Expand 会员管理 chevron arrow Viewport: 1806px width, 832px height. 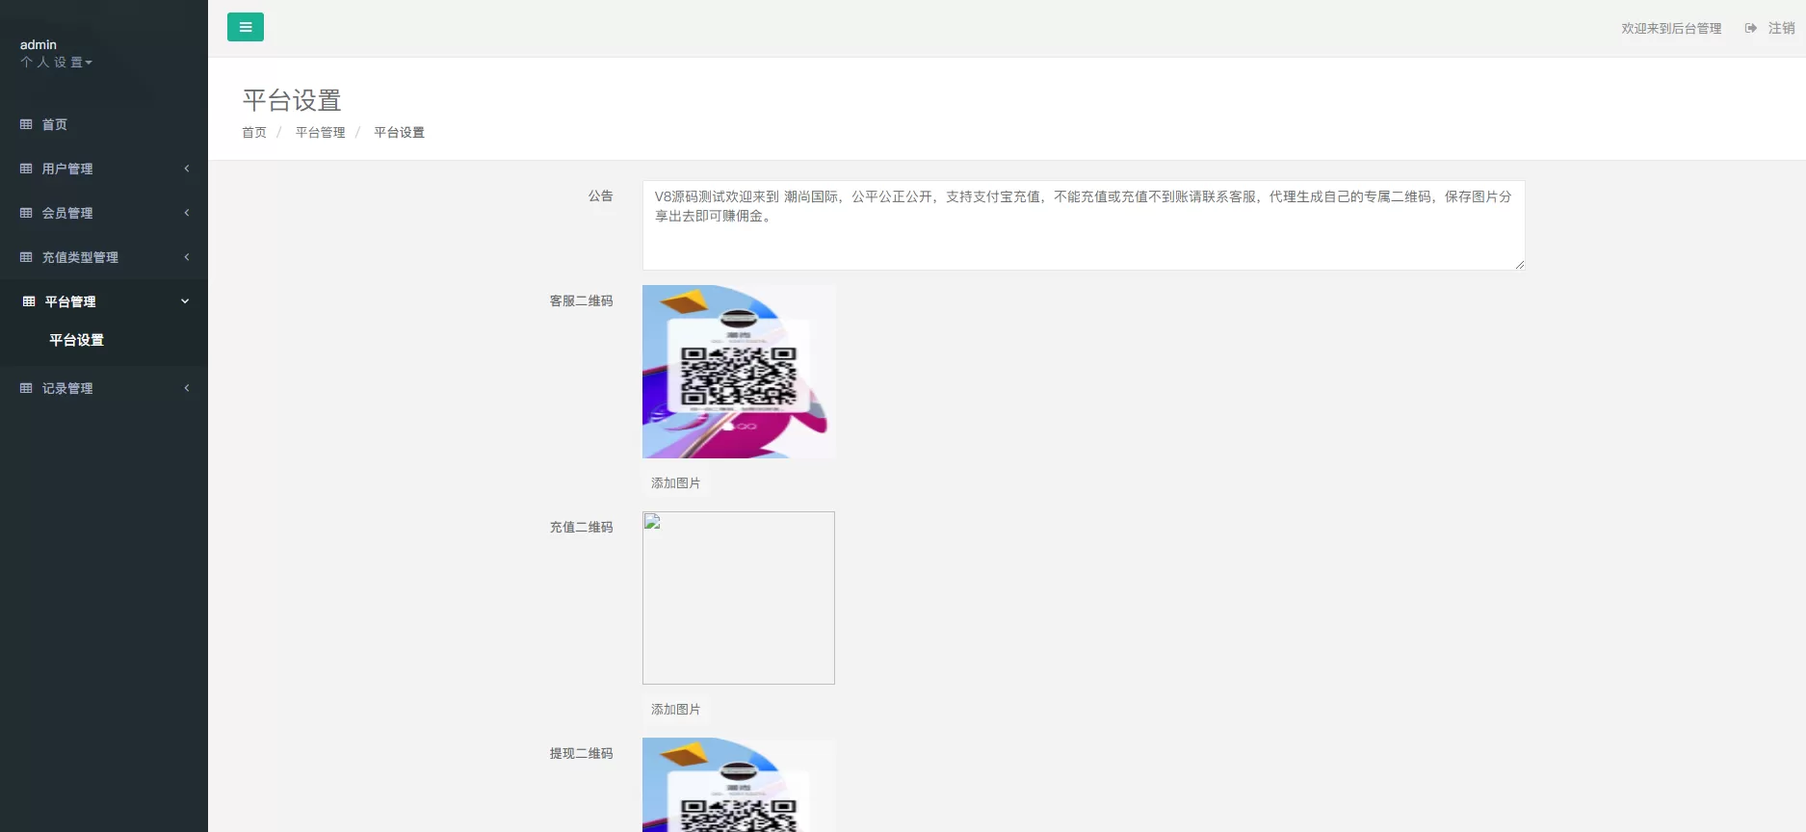pyautogui.click(x=187, y=213)
